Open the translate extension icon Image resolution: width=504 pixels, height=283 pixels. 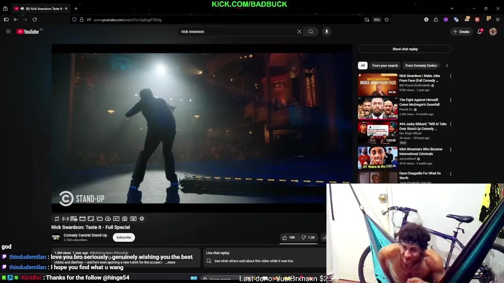point(456,20)
